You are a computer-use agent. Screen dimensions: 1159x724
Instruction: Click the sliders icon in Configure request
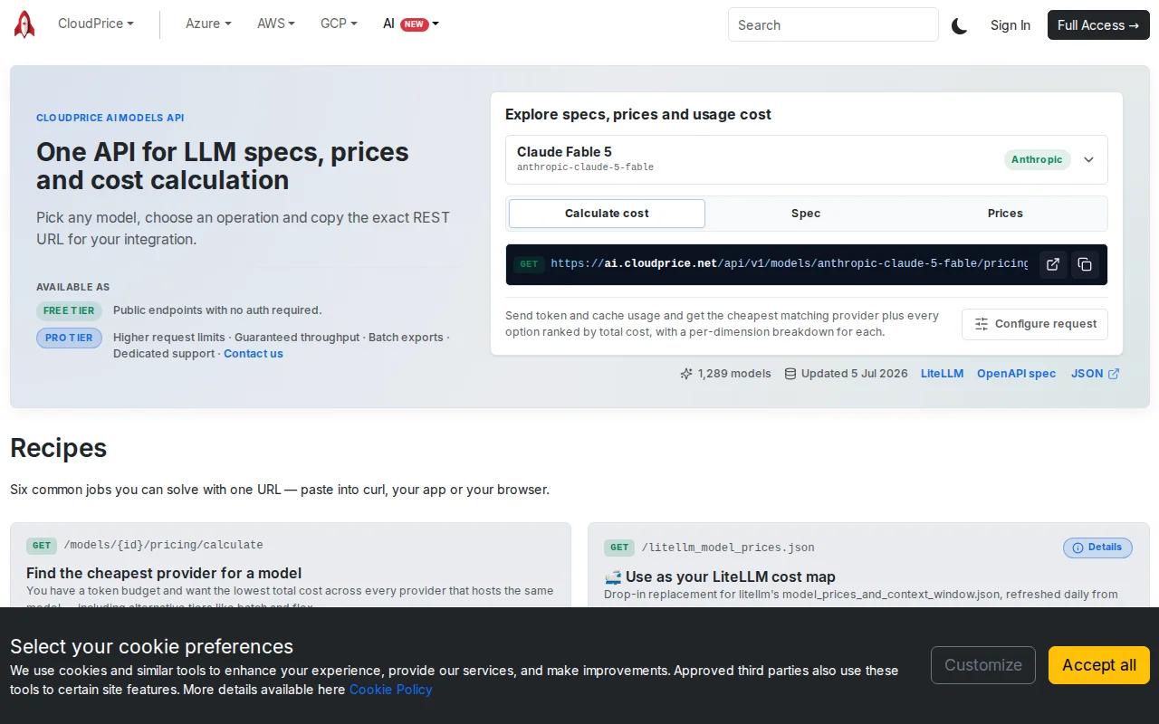pos(982,324)
